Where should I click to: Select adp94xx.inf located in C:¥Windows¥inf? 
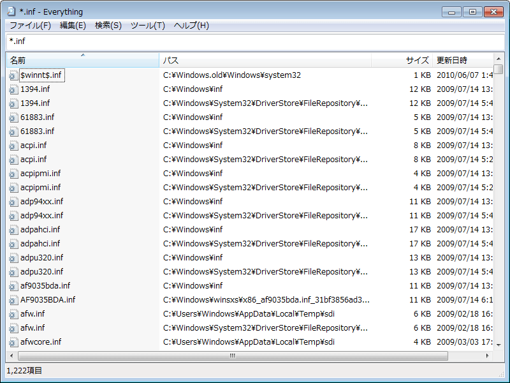point(42,202)
